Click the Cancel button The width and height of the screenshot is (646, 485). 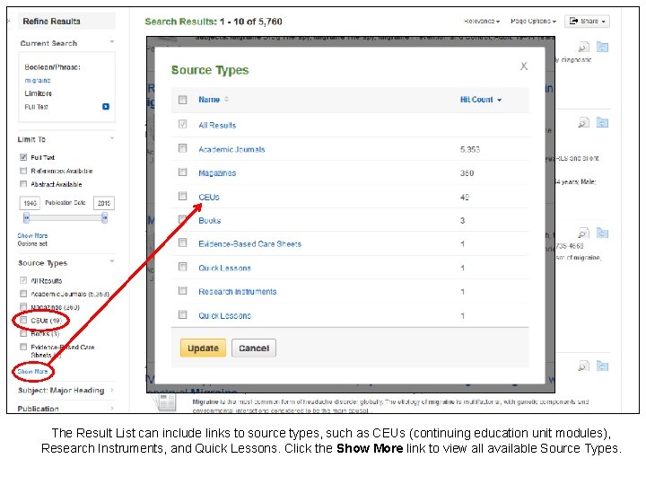pos(254,348)
